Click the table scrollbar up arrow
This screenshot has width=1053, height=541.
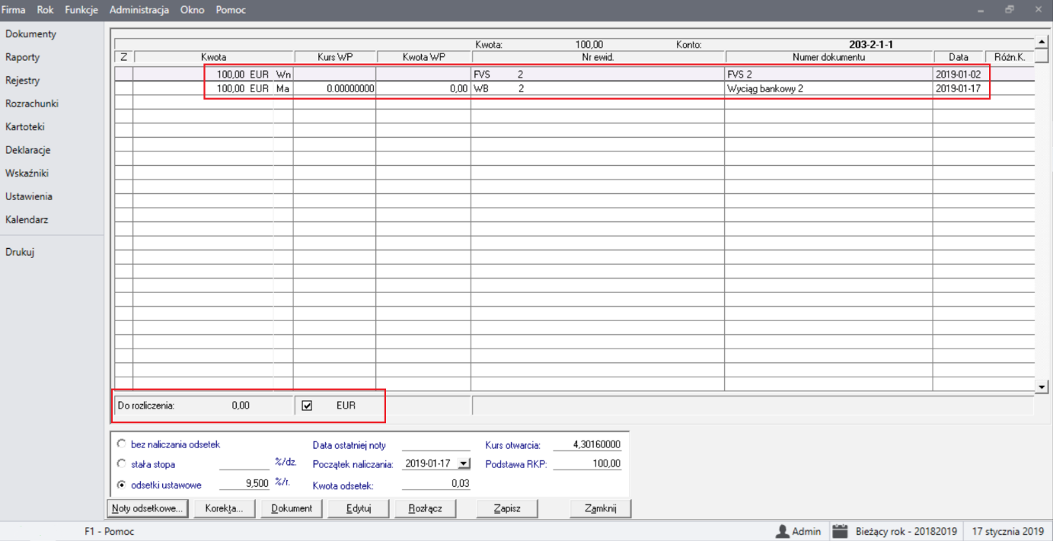click(x=1042, y=42)
